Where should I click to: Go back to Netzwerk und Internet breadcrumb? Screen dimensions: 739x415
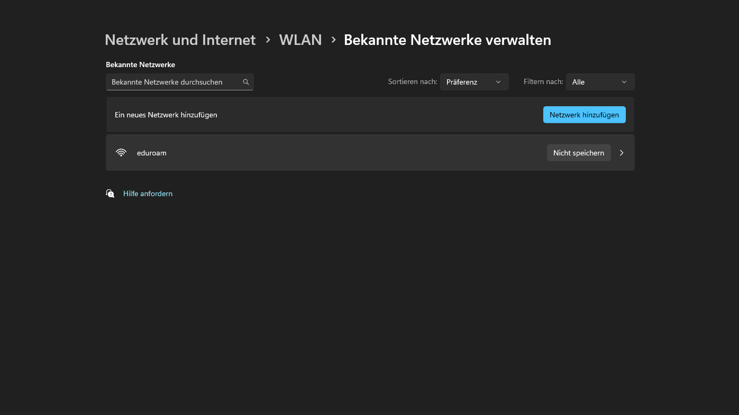(x=180, y=40)
